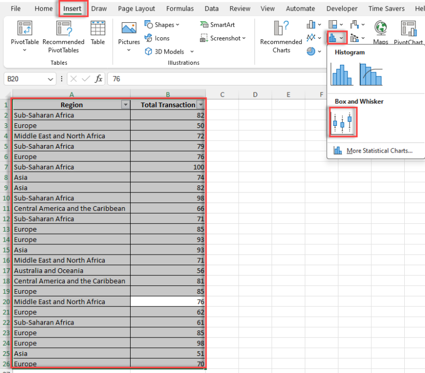
Task: Open the Formulas ribbon tab
Action: pyautogui.click(x=180, y=9)
